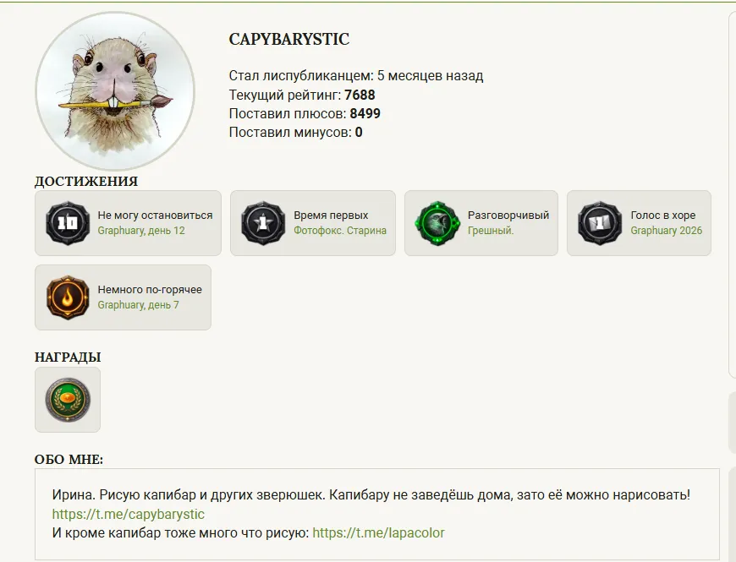
Task: Click the 'Поставил плюсов' count 8499
Action: (365, 113)
